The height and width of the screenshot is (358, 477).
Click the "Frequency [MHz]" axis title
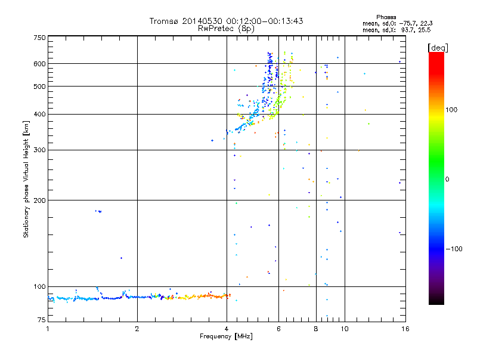(x=226, y=337)
